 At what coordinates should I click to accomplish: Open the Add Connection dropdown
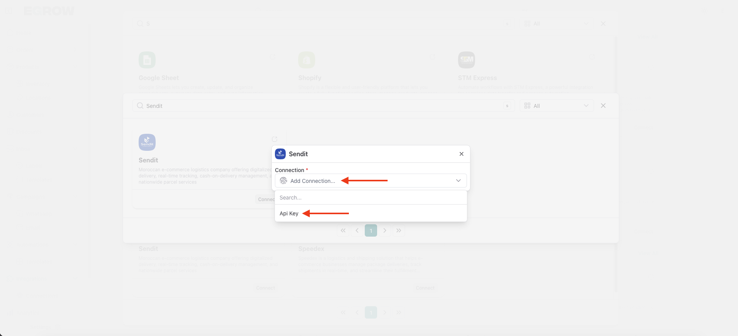pyautogui.click(x=371, y=181)
